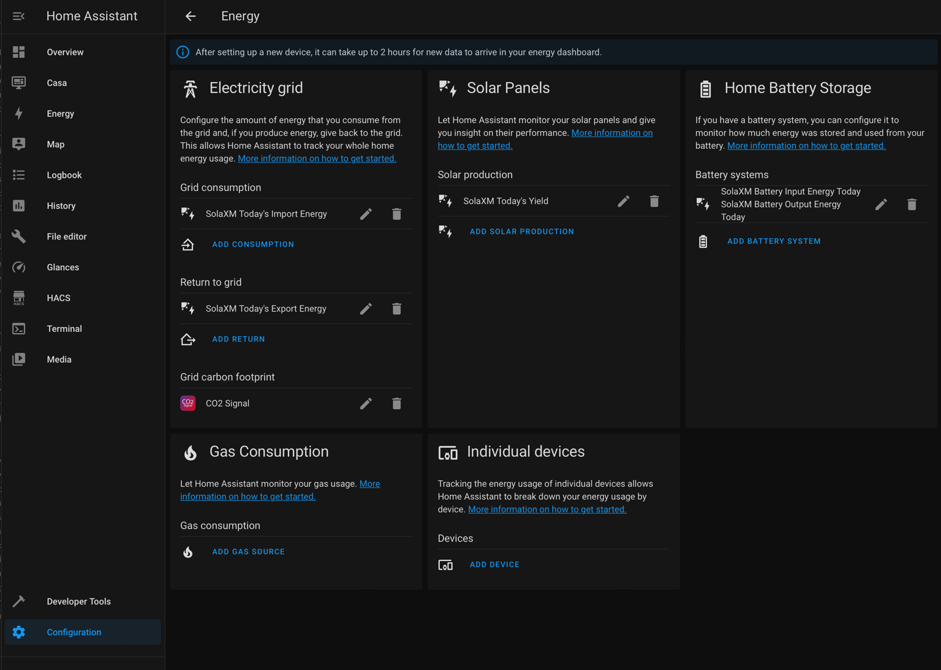941x670 pixels.
Task: Click Add Battery System button
Action: [774, 241]
